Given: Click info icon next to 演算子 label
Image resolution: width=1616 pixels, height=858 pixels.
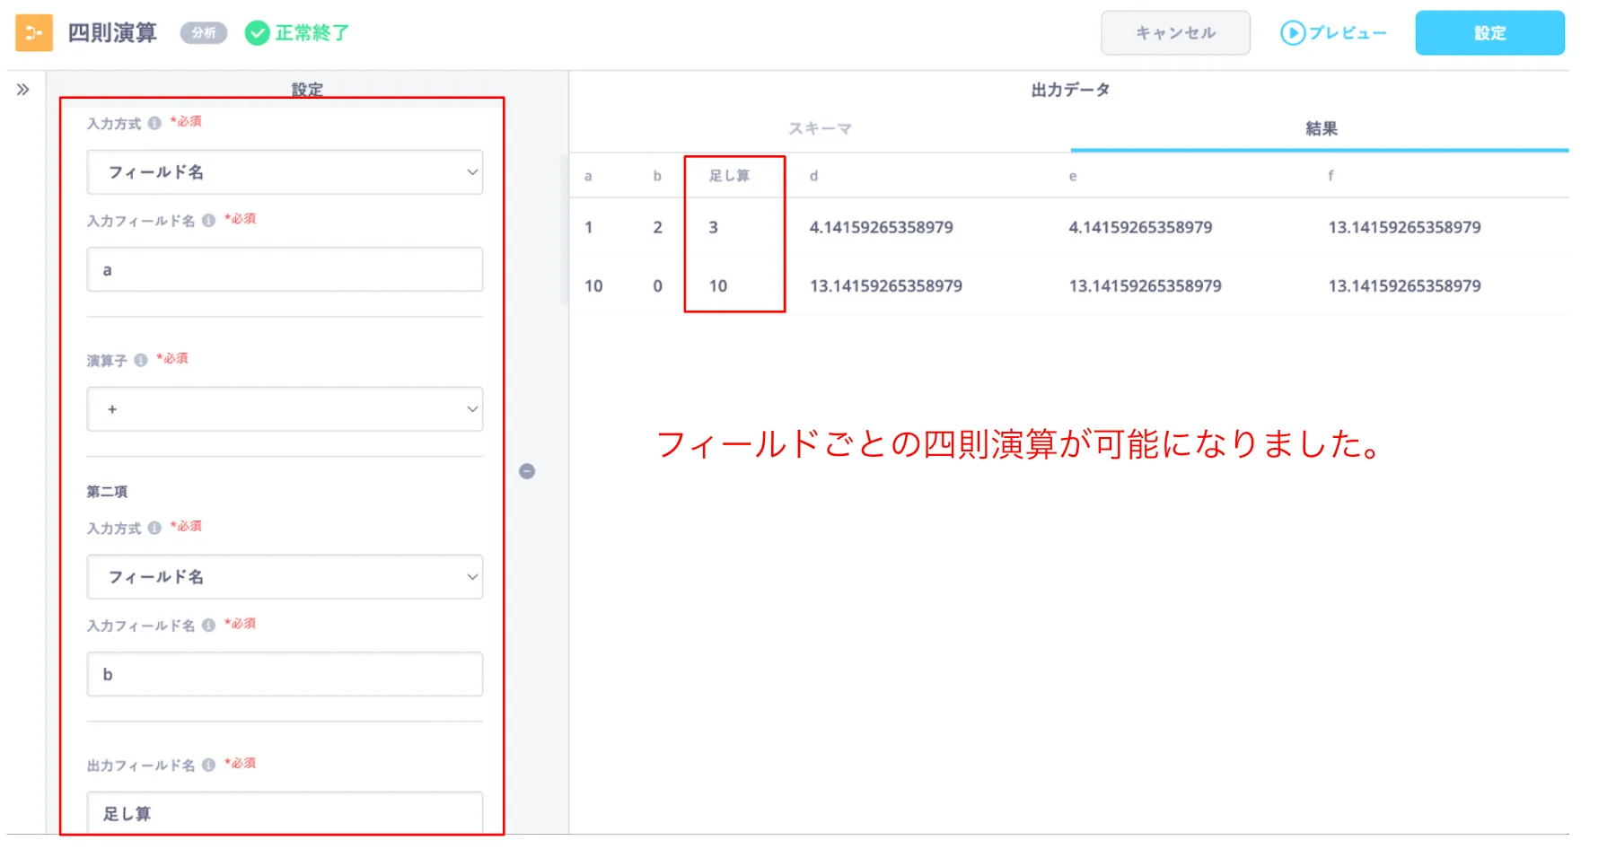Looking at the screenshot, I should pyautogui.click(x=141, y=360).
